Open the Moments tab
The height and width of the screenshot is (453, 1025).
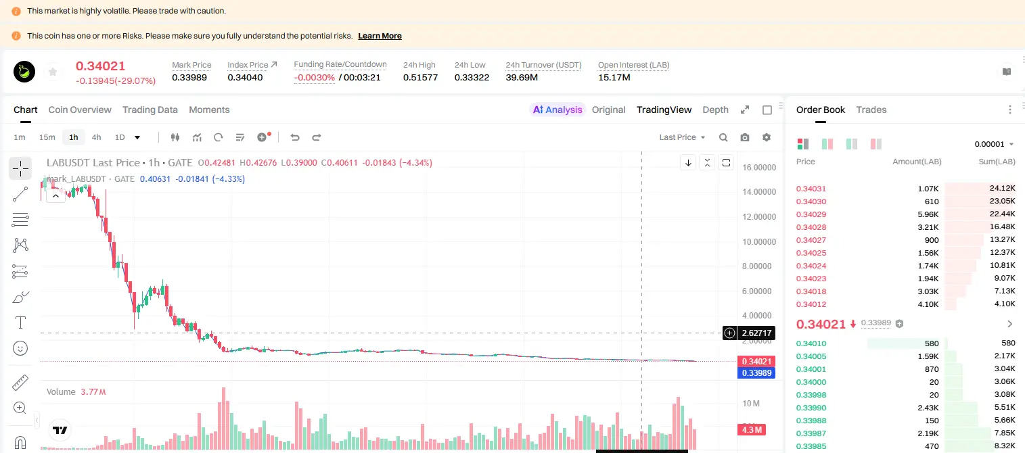[x=209, y=110]
